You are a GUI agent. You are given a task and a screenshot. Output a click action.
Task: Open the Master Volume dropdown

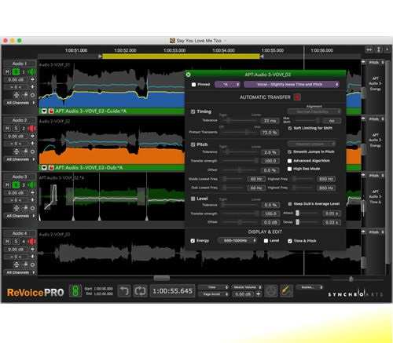246,287
